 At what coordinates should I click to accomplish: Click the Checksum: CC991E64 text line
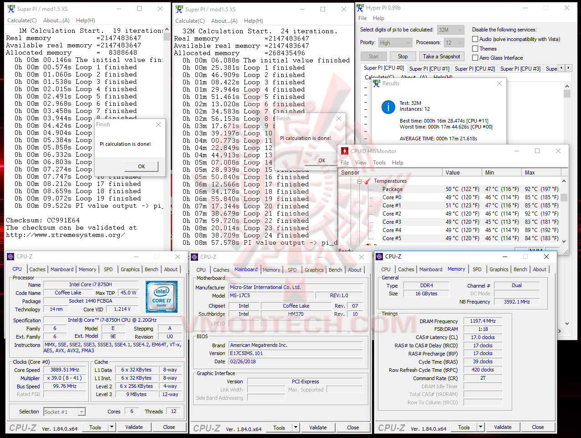coord(43,220)
